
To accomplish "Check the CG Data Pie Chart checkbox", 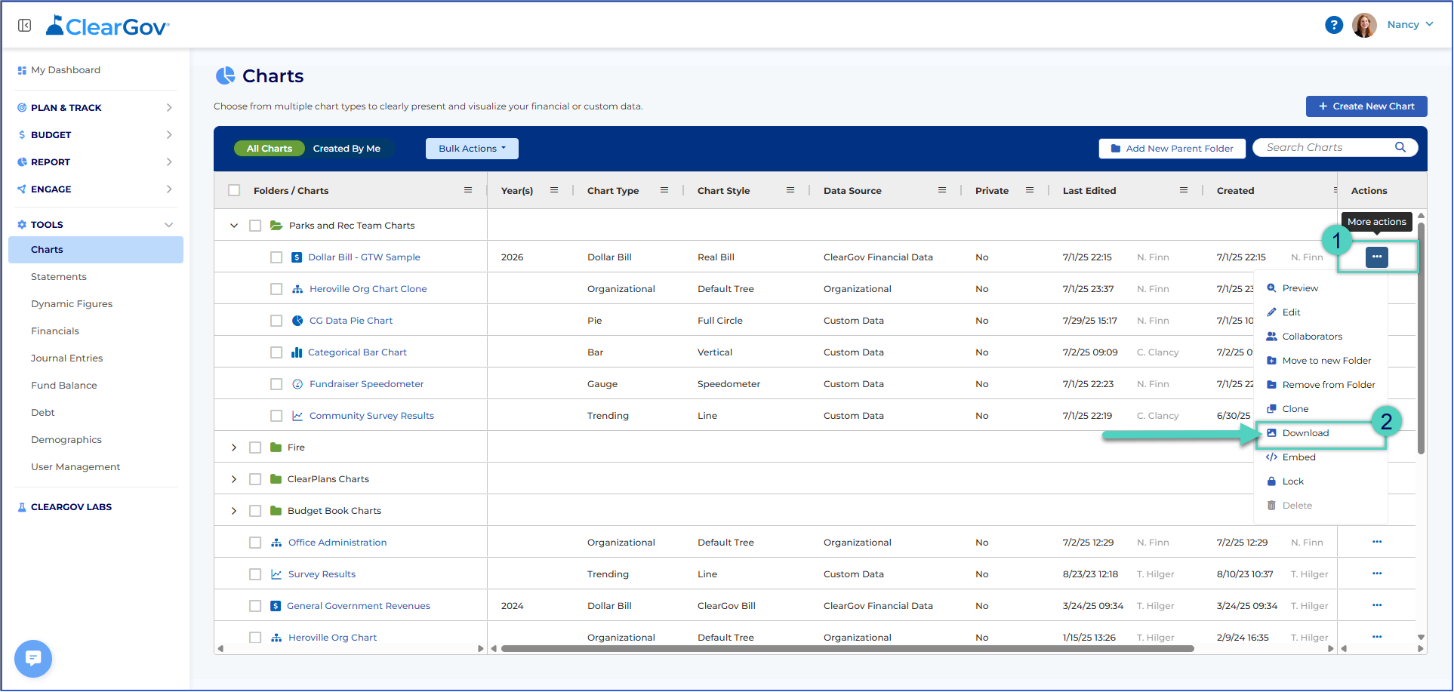I will (276, 321).
